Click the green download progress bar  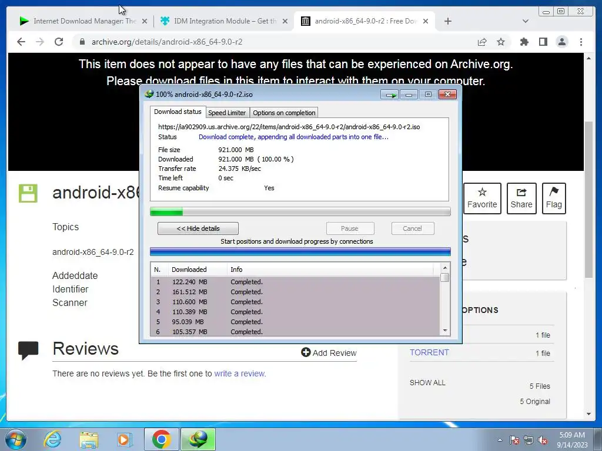[x=300, y=211]
